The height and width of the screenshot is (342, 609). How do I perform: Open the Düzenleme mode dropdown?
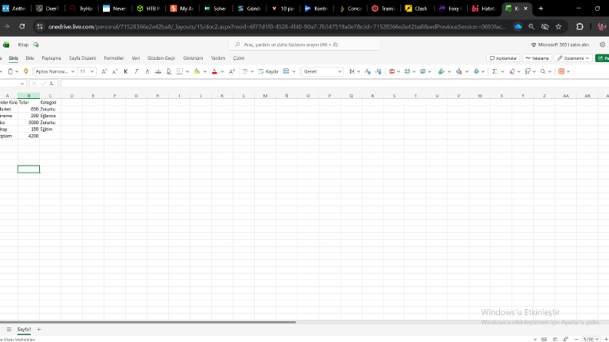pos(573,58)
